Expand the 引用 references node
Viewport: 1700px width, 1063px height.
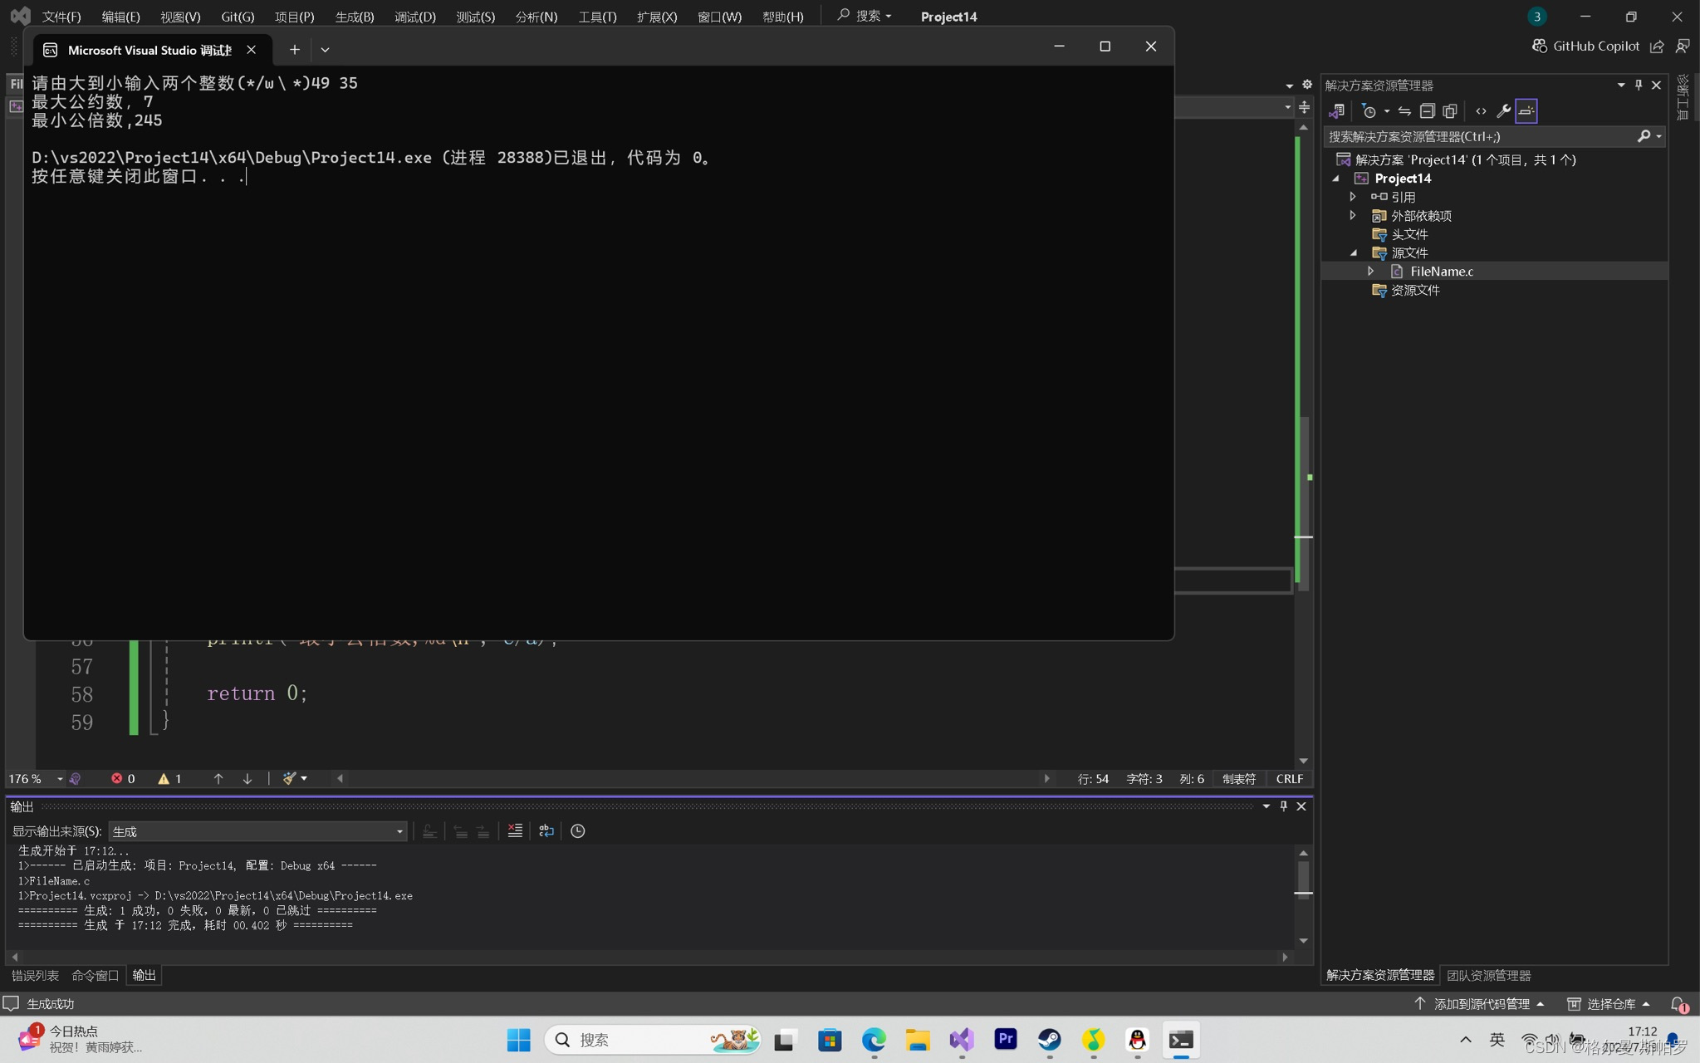(x=1353, y=197)
